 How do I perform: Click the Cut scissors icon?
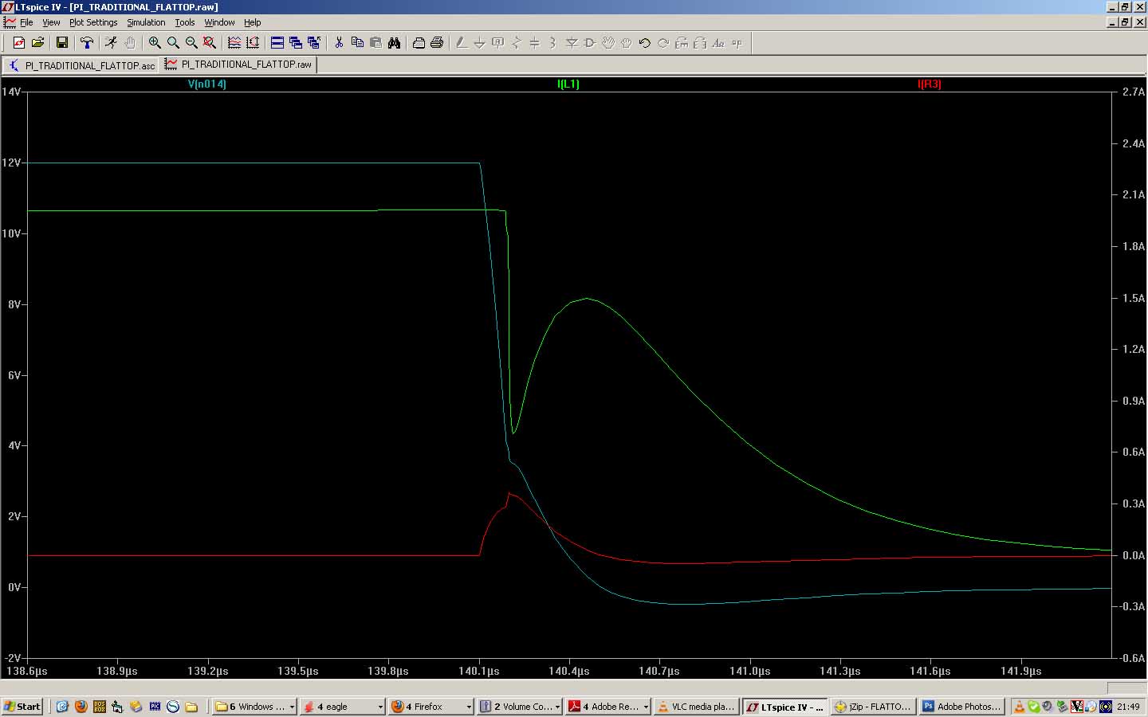339,43
